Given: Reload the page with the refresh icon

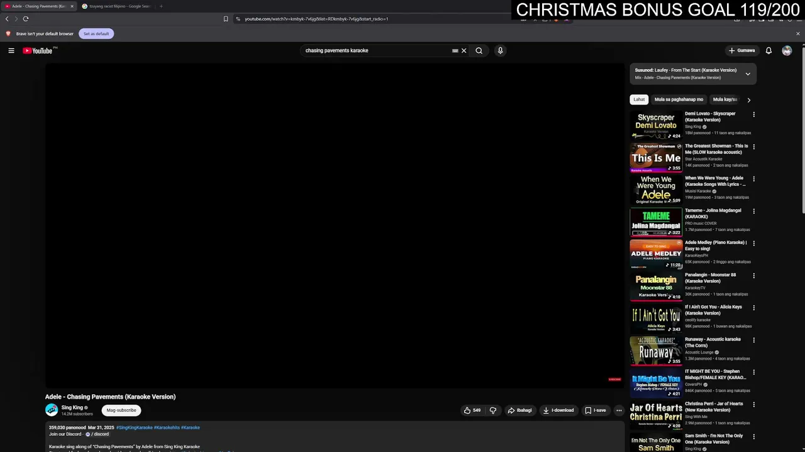Looking at the screenshot, I should pos(26,19).
